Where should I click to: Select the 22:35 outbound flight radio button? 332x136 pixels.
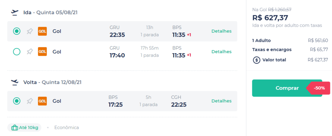(17, 31)
